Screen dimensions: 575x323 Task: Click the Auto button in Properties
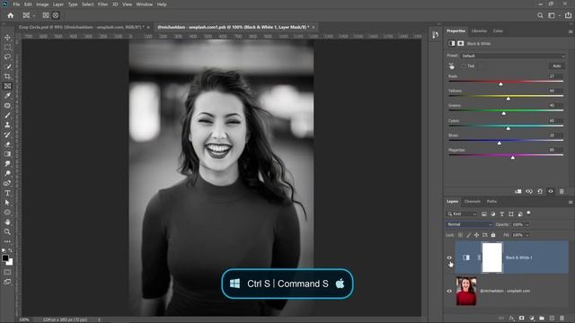click(x=557, y=65)
